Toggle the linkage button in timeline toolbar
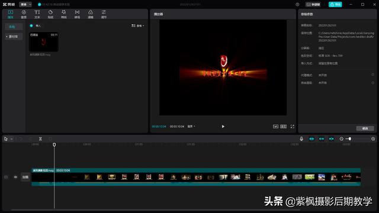Screen dimensions: 379x213 click(332, 139)
